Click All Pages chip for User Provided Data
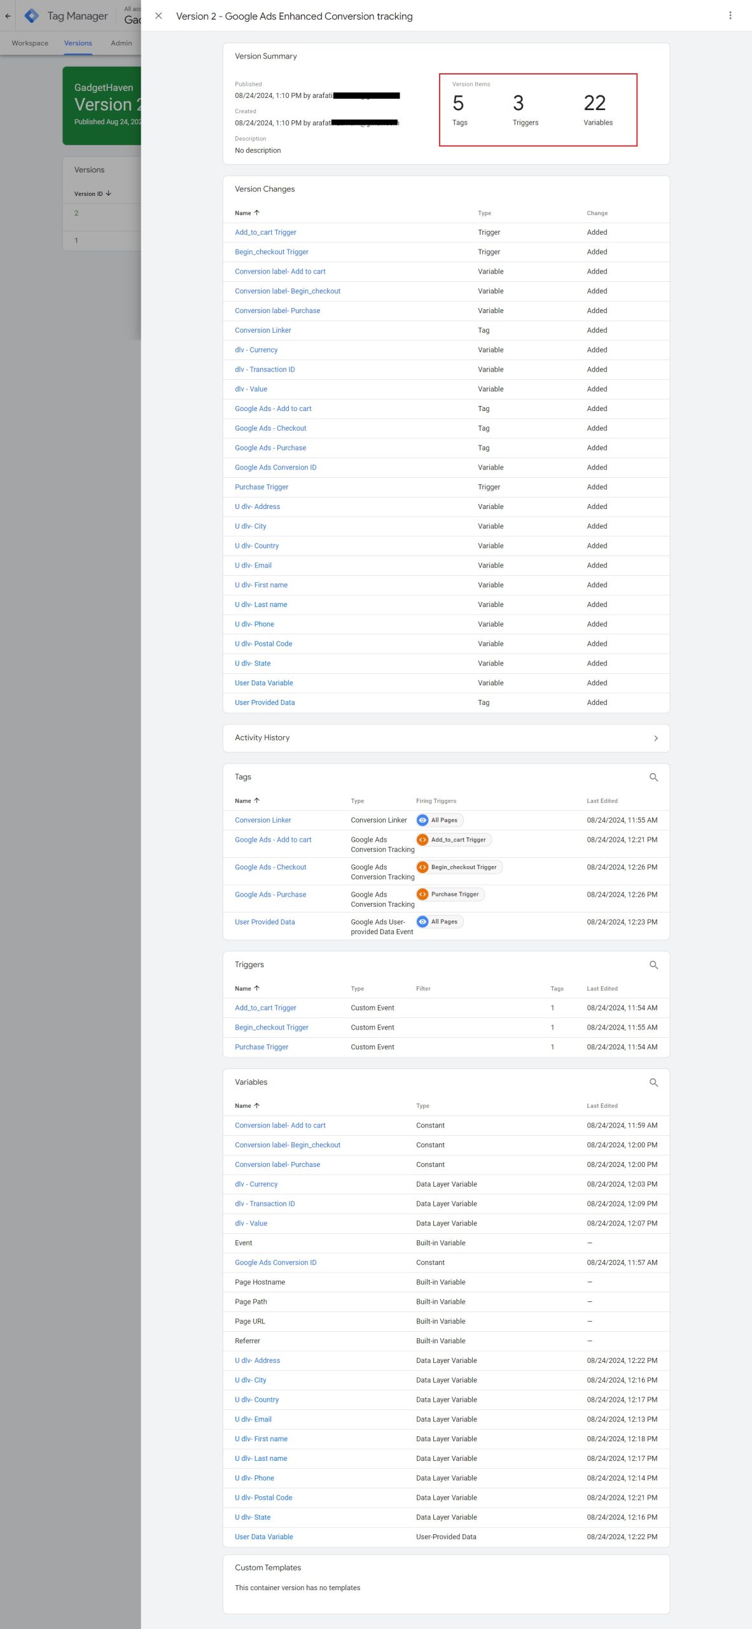Screen dimensions: 752x1629 tap(440, 922)
